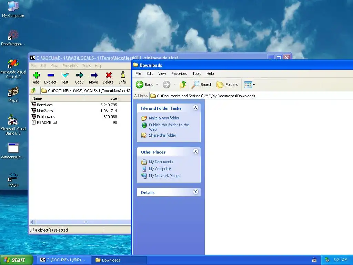Click the DataWagon desktop shortcut
Viewport: 353px width, 265px height.
pos(13,38)
